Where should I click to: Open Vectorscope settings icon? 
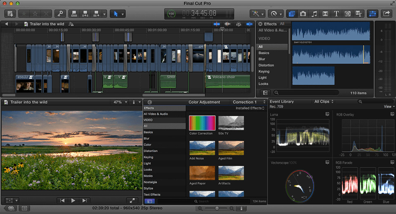327,162
